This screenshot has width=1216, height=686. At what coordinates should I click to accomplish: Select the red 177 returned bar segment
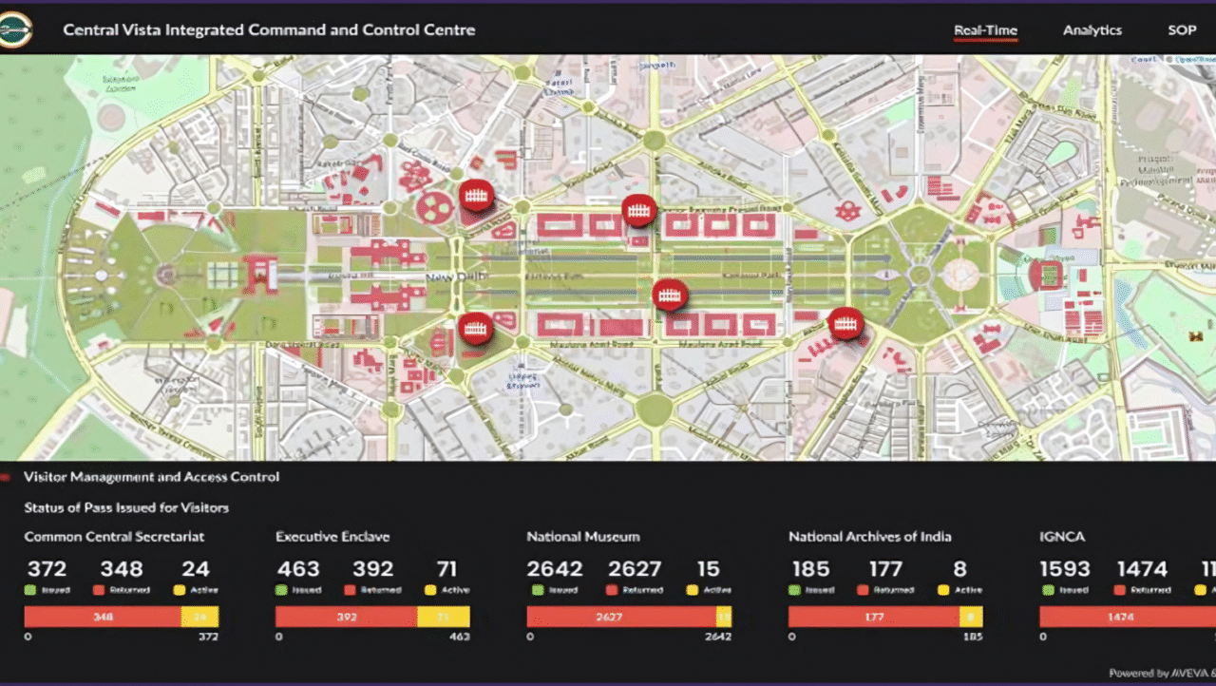coord(874,617)
